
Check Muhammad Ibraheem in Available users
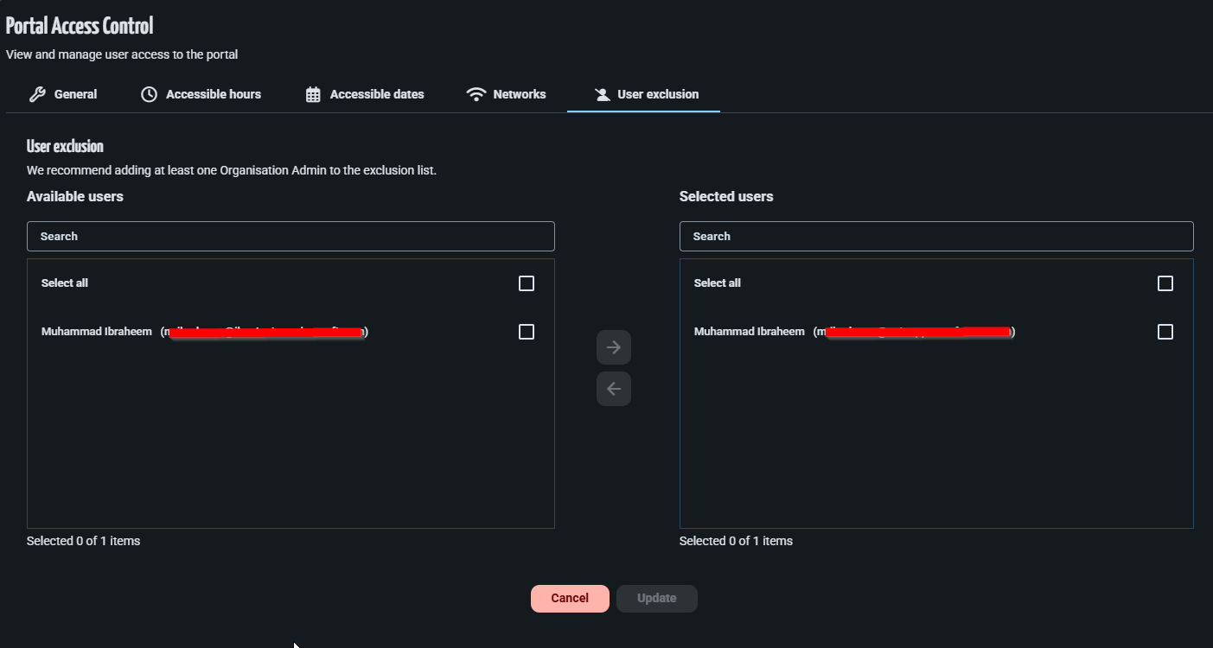pyautogui.click(x=527, y=332)
